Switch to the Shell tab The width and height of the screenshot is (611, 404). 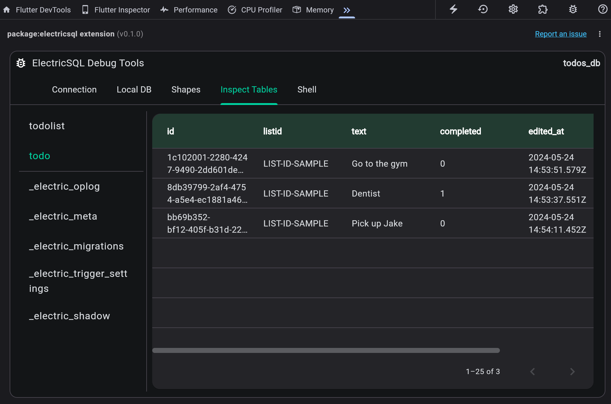point(307,90)
